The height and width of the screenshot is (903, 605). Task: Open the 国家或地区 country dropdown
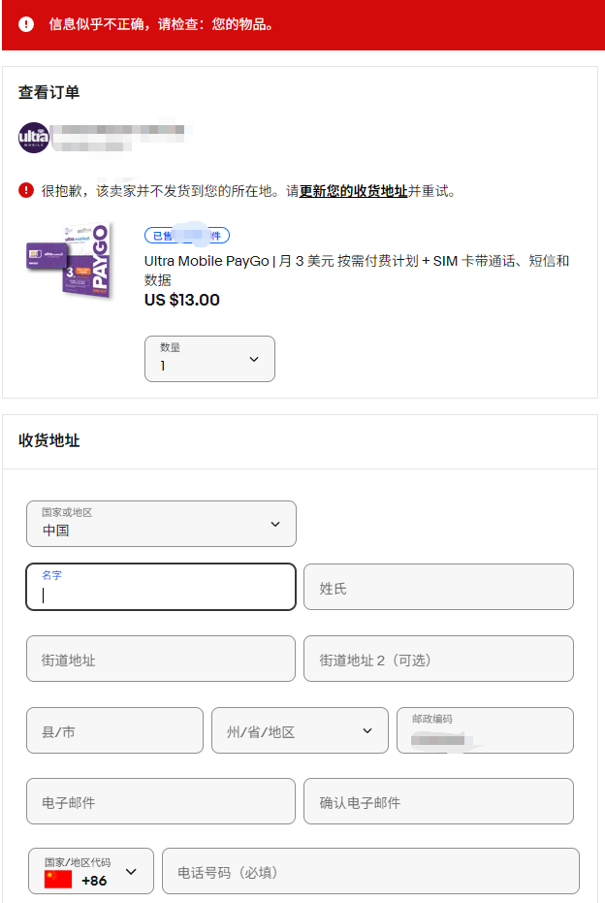(161, 523)
